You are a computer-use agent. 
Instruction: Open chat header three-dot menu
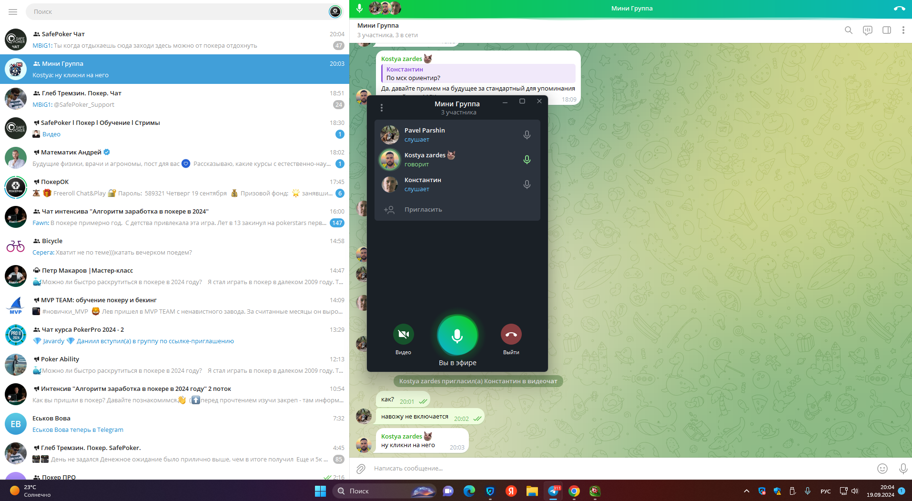pos(903,30)
